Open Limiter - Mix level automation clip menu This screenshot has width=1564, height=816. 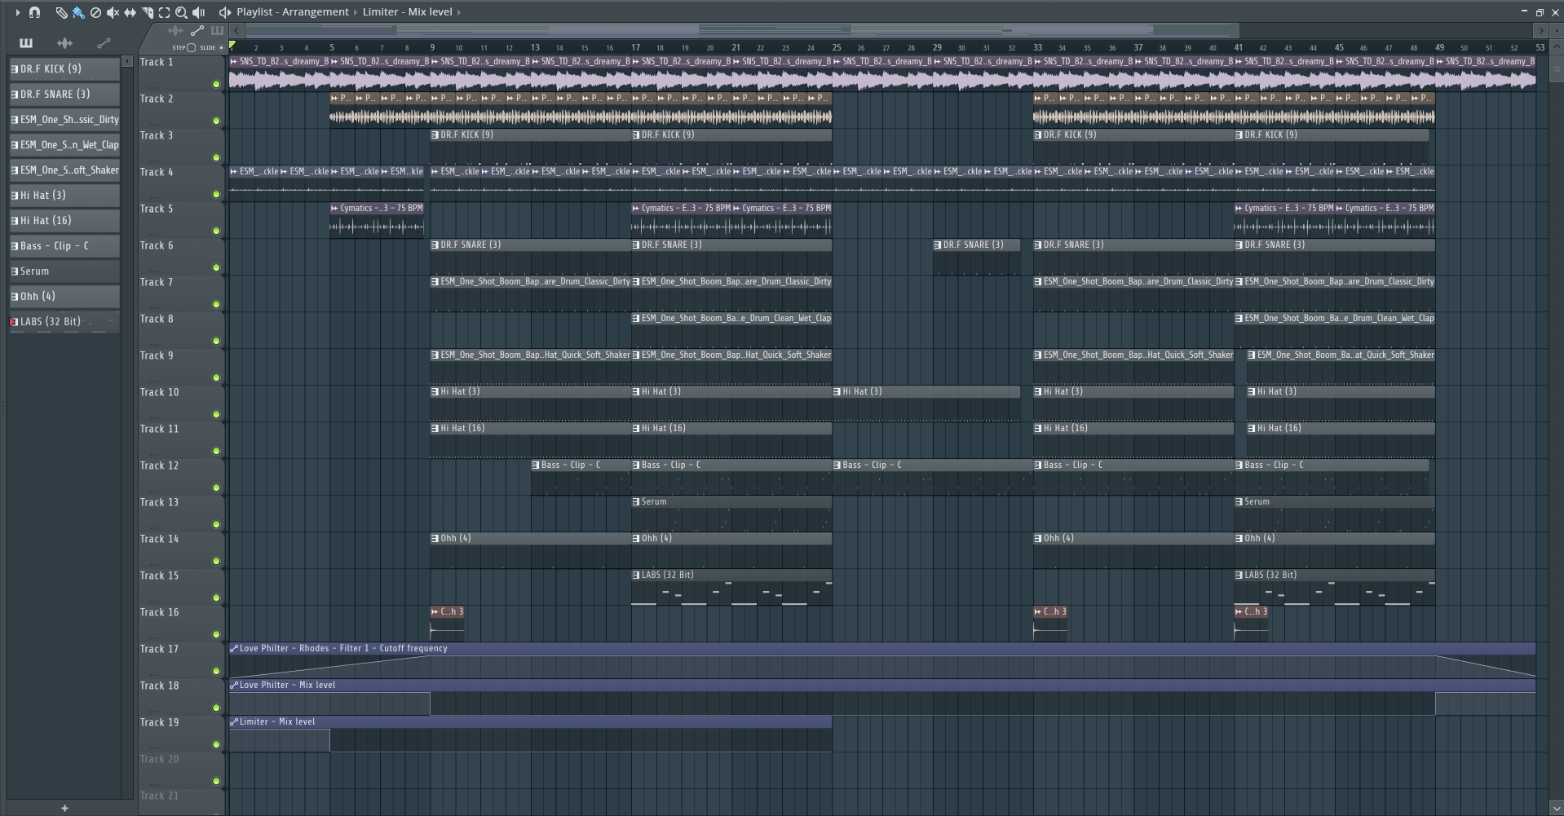click(234, 722)
